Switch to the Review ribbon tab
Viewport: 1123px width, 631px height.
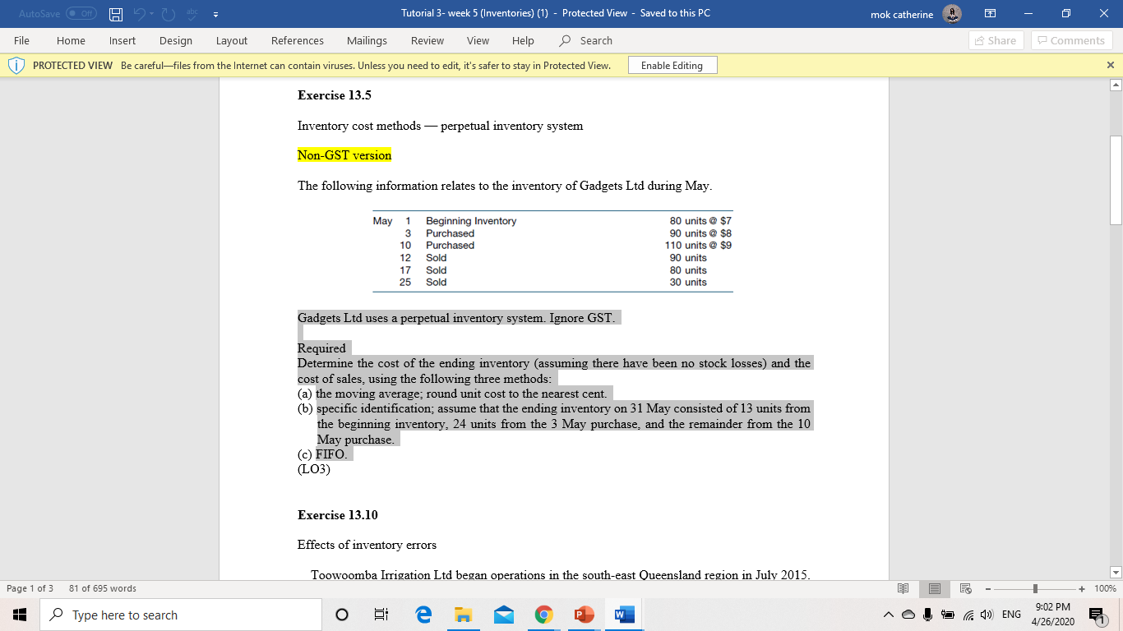(x=427, y=40)
